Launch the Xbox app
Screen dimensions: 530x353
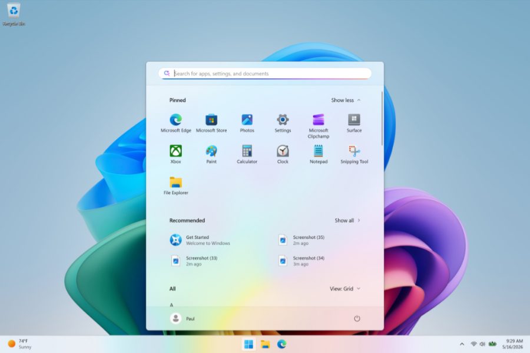[x=175, y=154]
